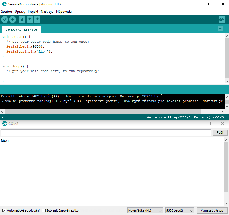Click the code editor vertical scrollbar thumb
Image resolution: width=229 pixels, height=215 pixels.
pos(227,58)
